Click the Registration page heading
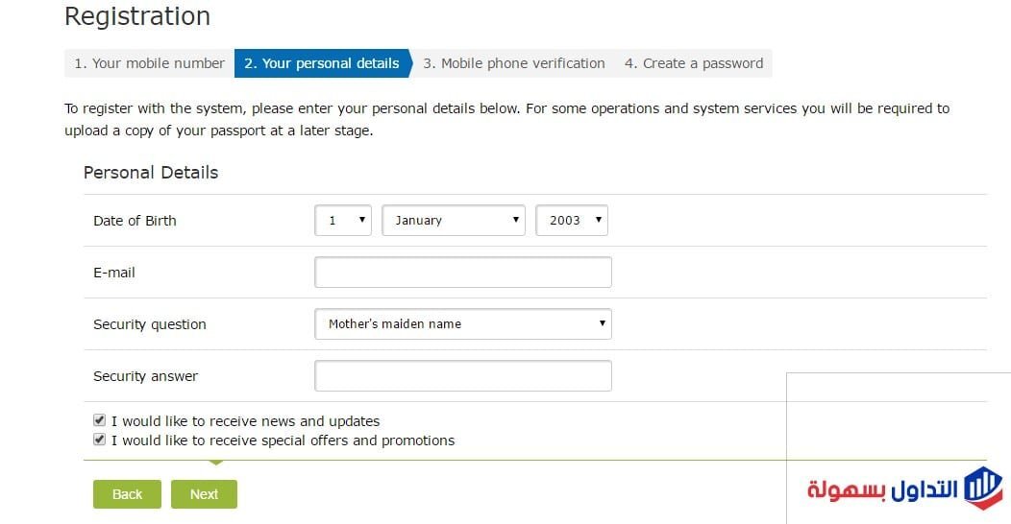Screen dimensions: 1011x524 pyautogui.click(x=137, y=16)
